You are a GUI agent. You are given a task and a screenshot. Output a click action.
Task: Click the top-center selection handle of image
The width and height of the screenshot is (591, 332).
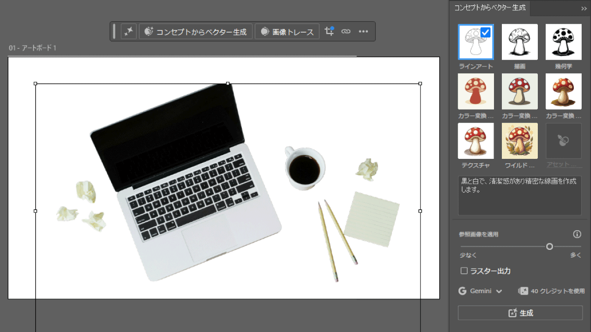228,84
